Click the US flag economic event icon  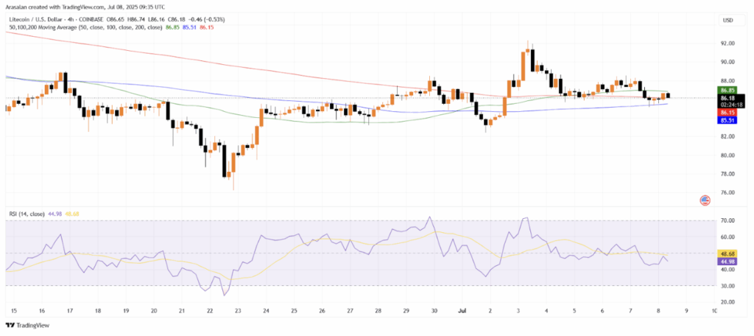click(x=705, y=200)
